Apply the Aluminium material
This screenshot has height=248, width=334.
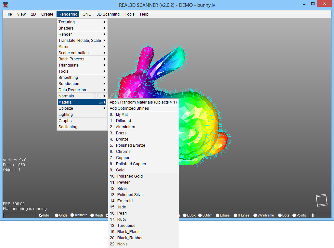click(x=143, y=127)
